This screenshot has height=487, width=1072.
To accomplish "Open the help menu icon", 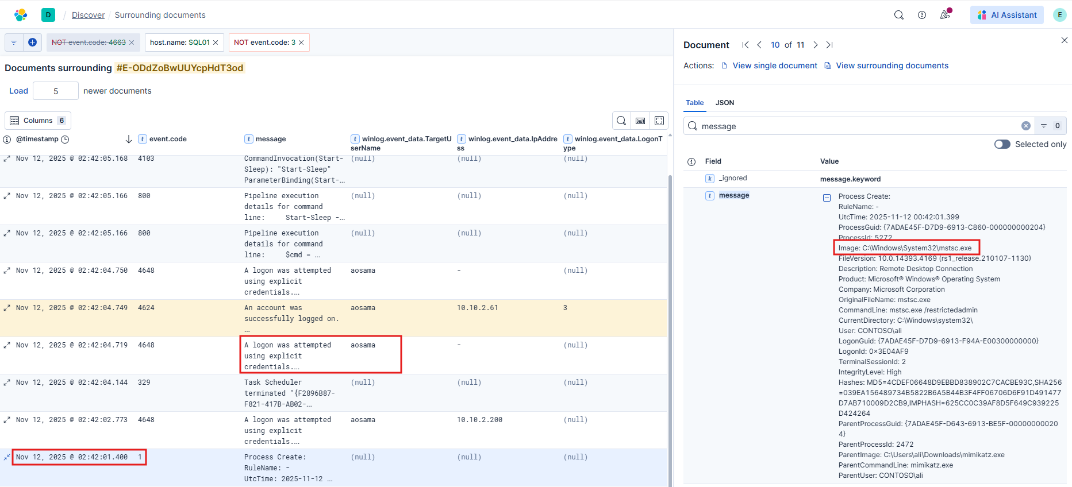I will click(922, 15).
